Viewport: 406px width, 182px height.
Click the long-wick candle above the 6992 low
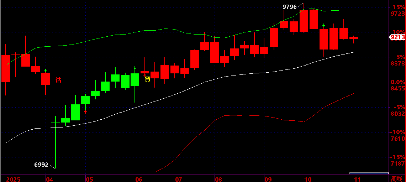(56, 142)
